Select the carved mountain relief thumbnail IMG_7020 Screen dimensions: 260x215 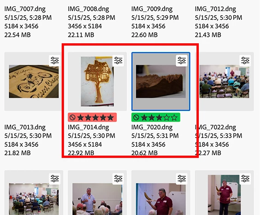(161, 81)
